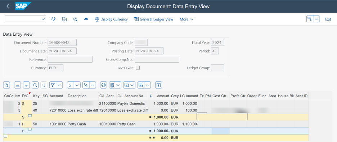The height and width of the screenshot is (142, 337).
Task: Switch to General Ledger View
Action: (x=154, y=19)
